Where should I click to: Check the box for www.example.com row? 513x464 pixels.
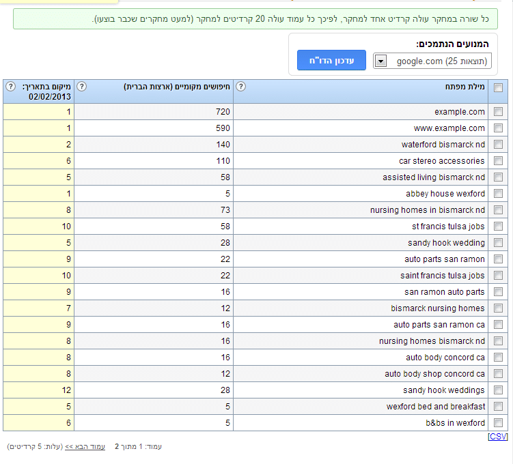click(498, 128)
